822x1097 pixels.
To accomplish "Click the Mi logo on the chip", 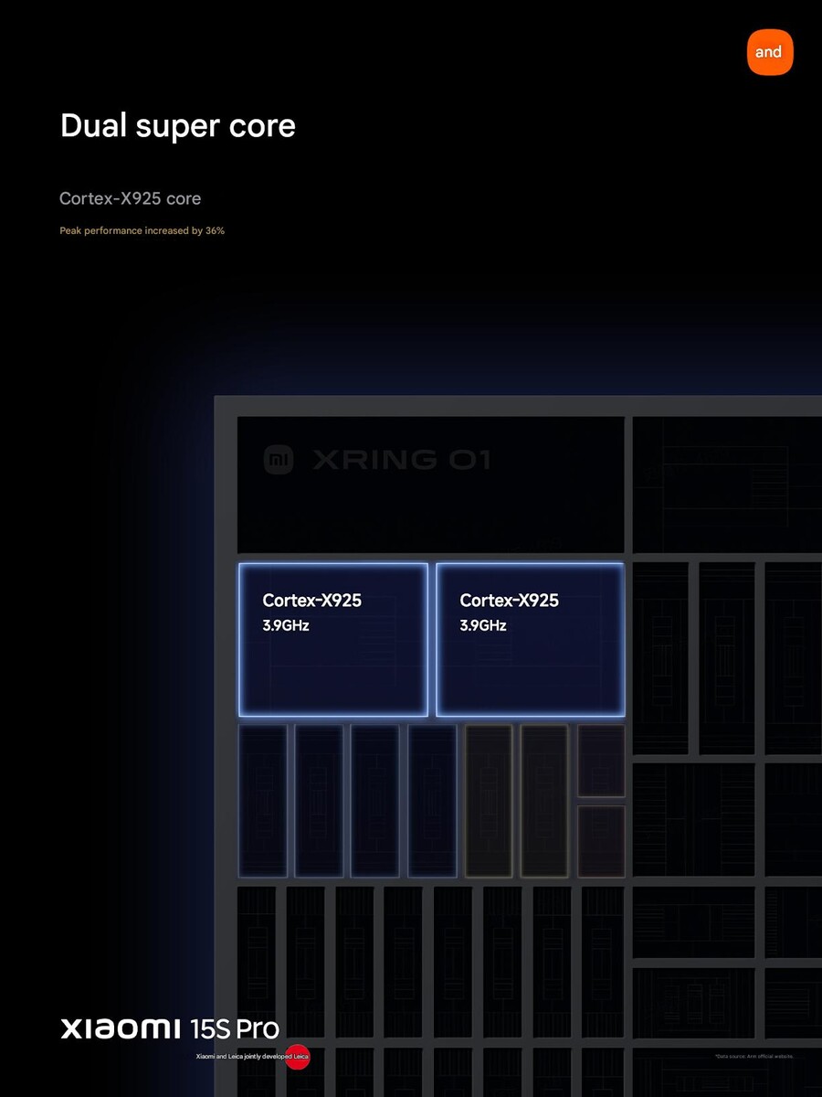I will pos(278,459).
